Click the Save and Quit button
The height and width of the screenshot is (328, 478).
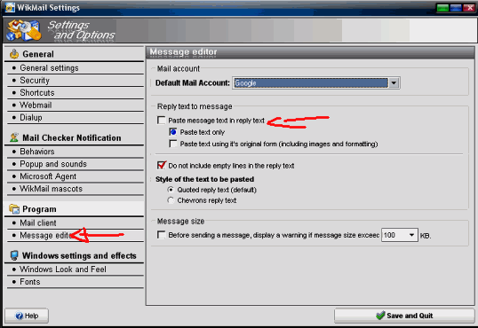(404, 316)
